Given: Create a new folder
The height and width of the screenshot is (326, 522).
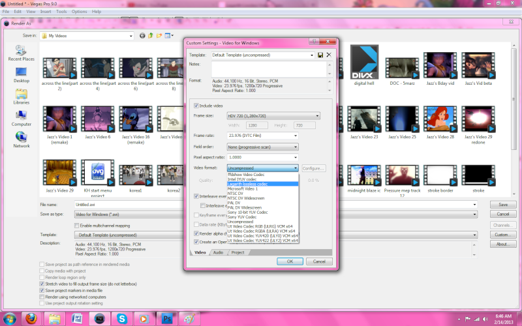Looking at the screenshot, I should 159,36.
